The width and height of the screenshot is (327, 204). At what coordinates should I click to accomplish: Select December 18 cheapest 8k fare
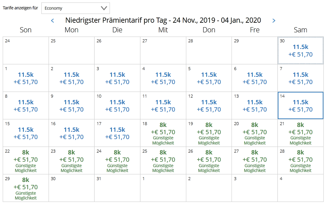click(163, 133)
